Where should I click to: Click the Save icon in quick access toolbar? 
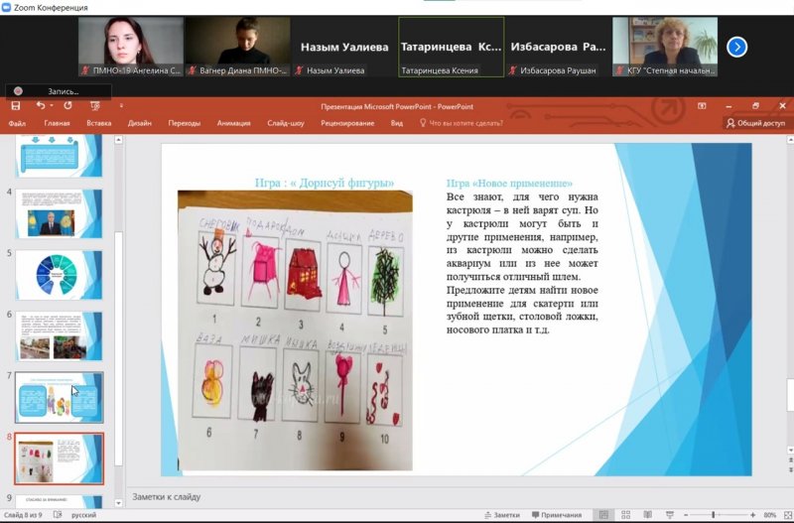tap(15, 105)
